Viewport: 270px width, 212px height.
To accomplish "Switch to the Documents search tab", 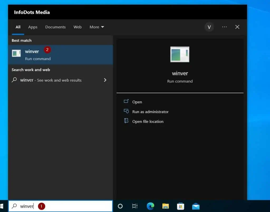I will point(55,27).
